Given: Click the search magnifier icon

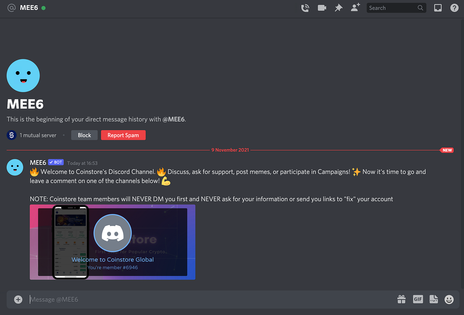Looking at the screenshot, I should [x=420, y=8].
